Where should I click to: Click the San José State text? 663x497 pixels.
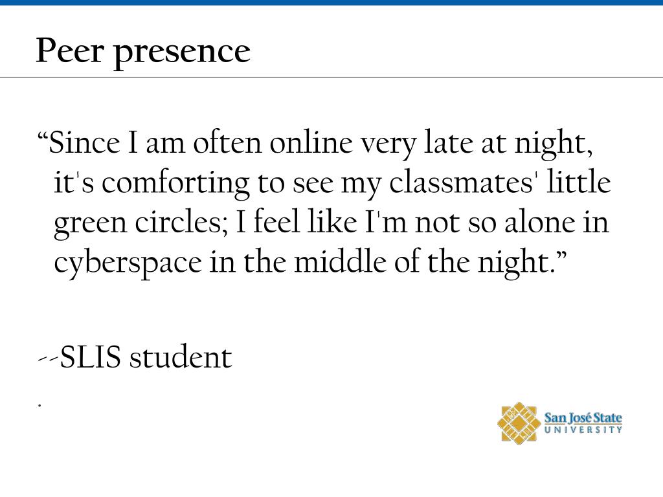coord(583,418)
